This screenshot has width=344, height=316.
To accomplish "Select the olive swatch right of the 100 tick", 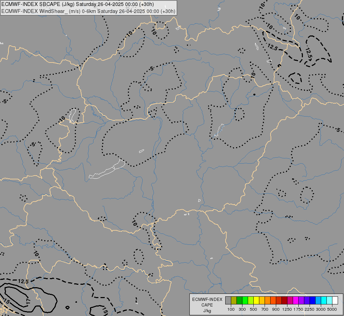I will 234,300.
